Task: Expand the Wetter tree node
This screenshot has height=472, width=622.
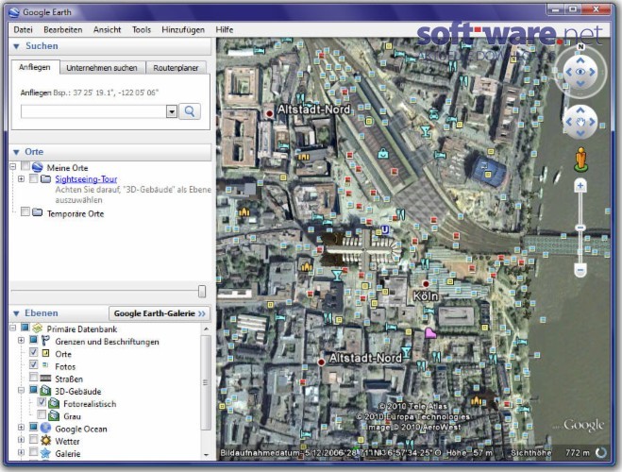Action: (x=21, y=440)
